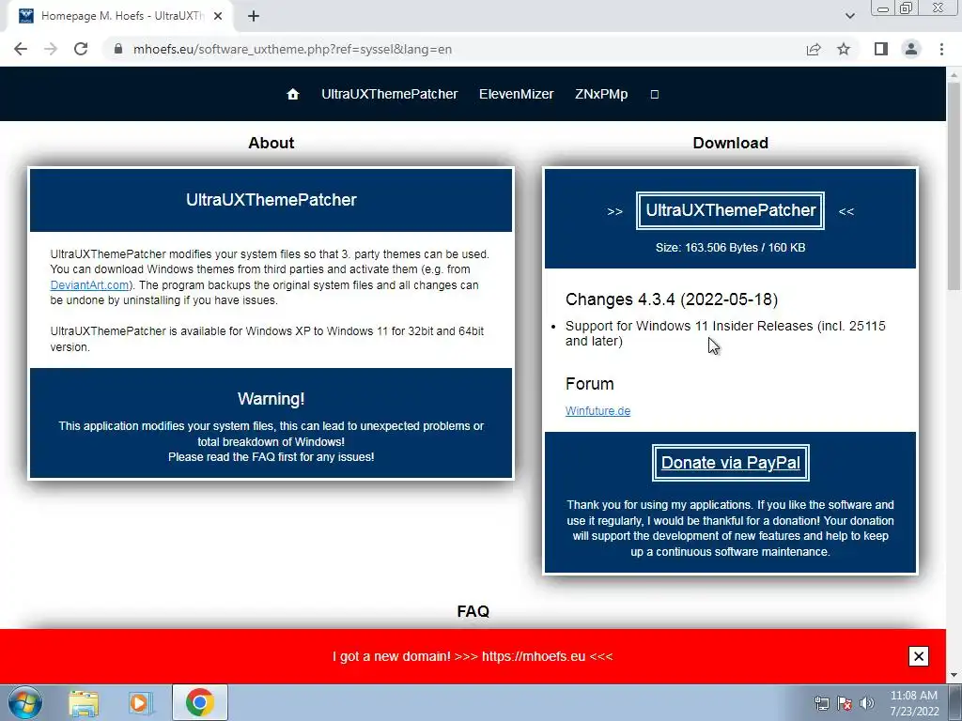Close the Homepage M. Hoefs tab
962x721 pixels.
218,16
